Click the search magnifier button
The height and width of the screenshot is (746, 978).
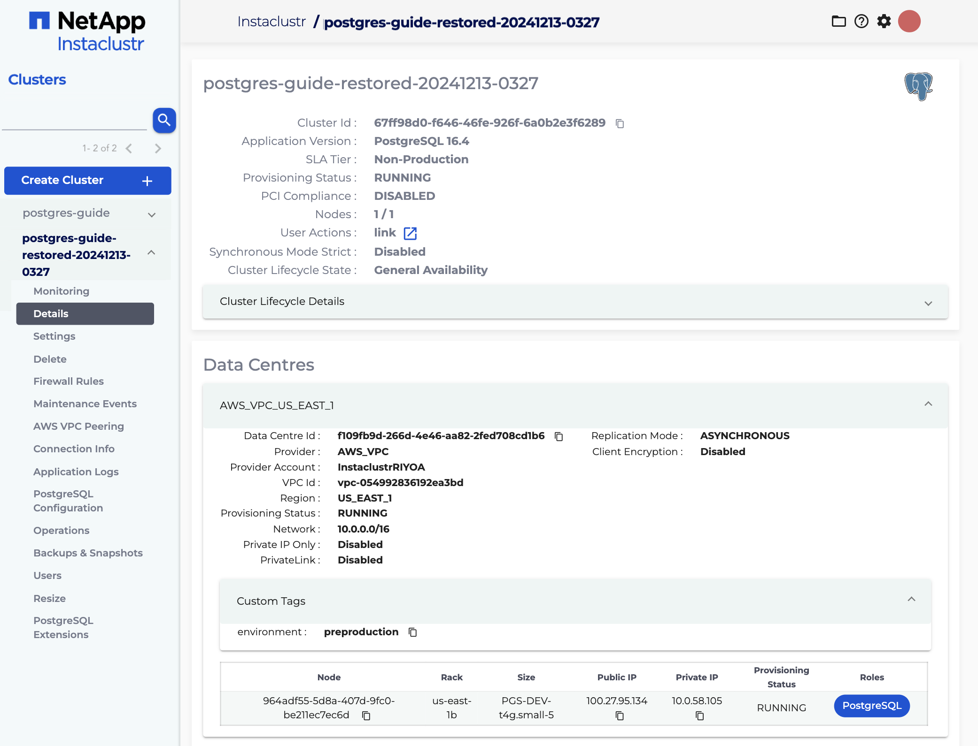164,120
